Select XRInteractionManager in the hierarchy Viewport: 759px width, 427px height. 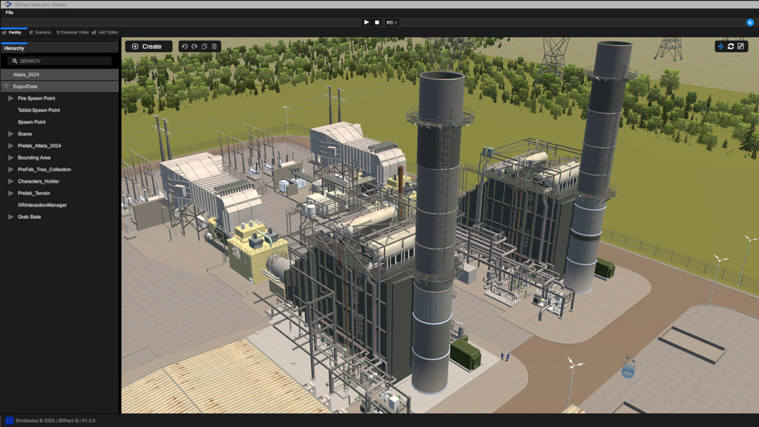(x=42, y=205)
